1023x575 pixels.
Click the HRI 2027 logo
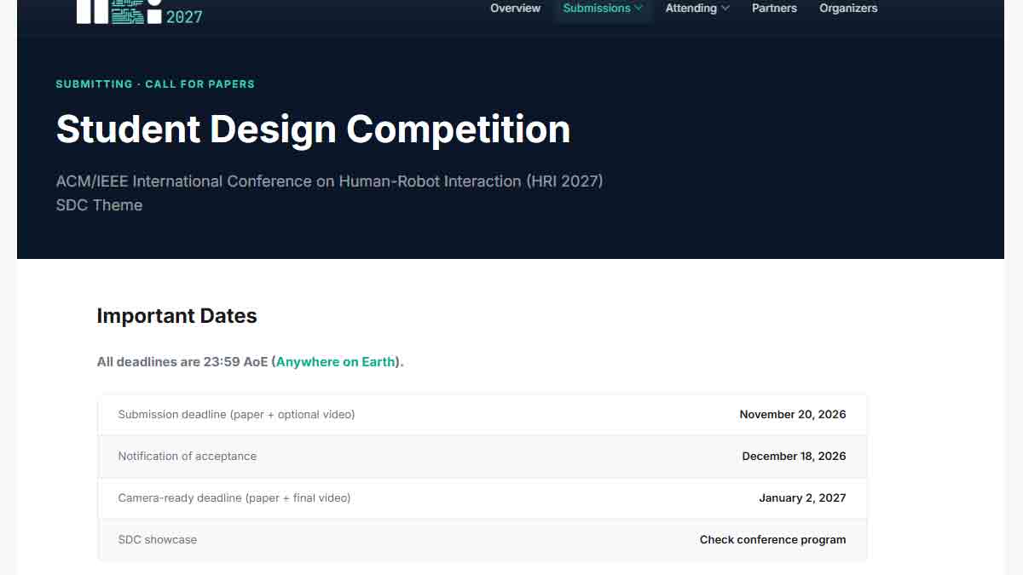click(x=140, y=12)
